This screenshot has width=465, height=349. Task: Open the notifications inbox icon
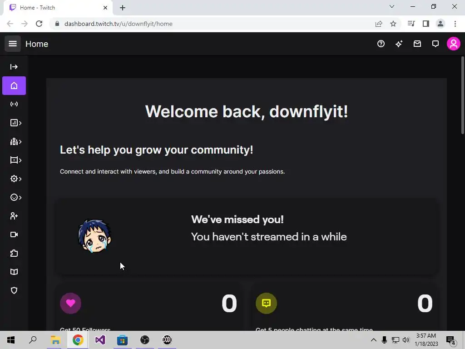tap(417, 44)
